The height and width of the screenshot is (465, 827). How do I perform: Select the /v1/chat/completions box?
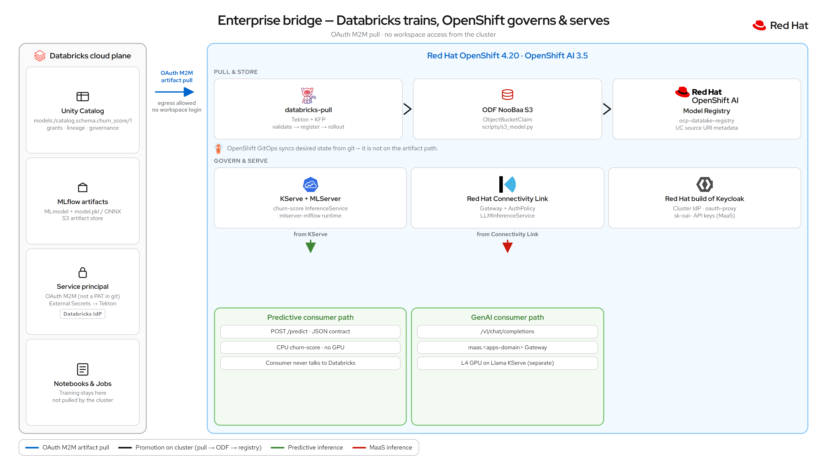[x=507, y=331]
